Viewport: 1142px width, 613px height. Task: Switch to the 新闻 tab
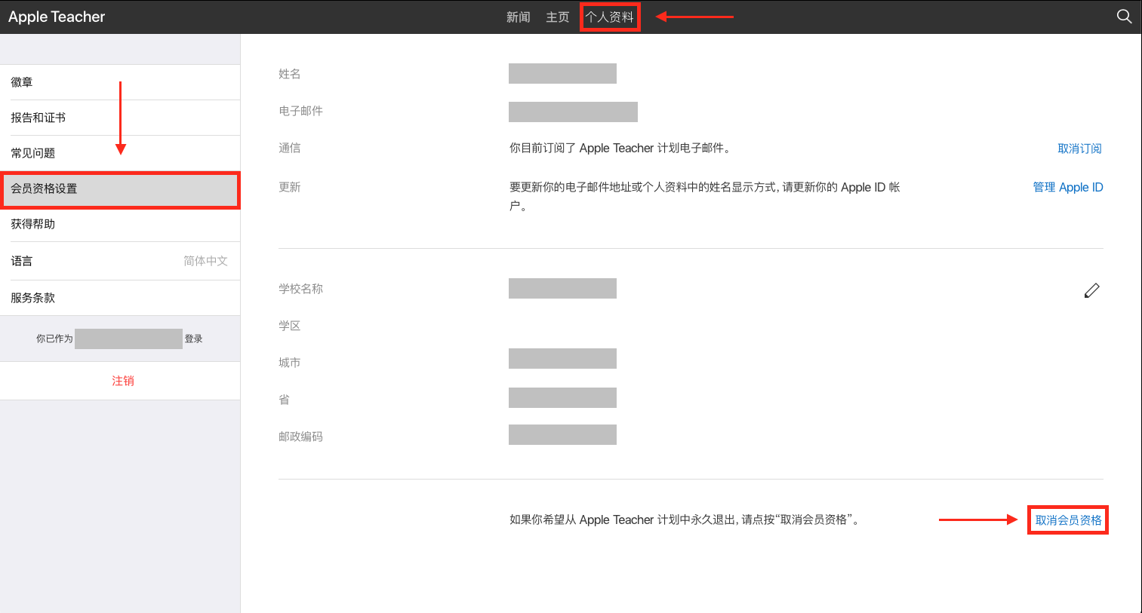click(519, 17)
